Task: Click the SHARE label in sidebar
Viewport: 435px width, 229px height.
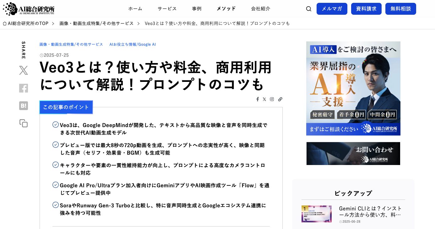Action: [x=24, y=50]
